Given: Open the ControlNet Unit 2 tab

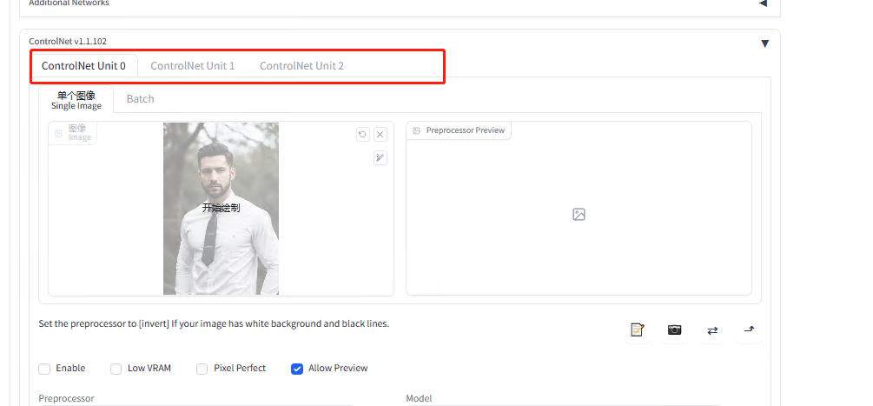Looking at the screenshot, I should click(301, 66).
